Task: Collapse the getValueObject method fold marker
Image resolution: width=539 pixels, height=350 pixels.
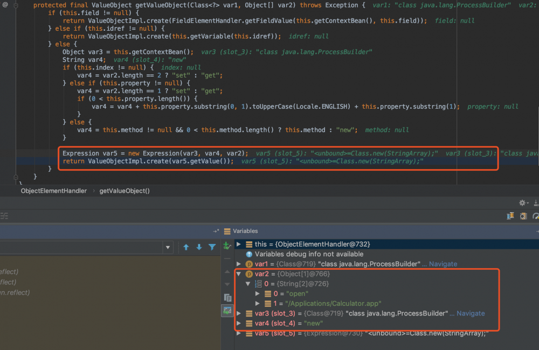Action: pos(16,5)
